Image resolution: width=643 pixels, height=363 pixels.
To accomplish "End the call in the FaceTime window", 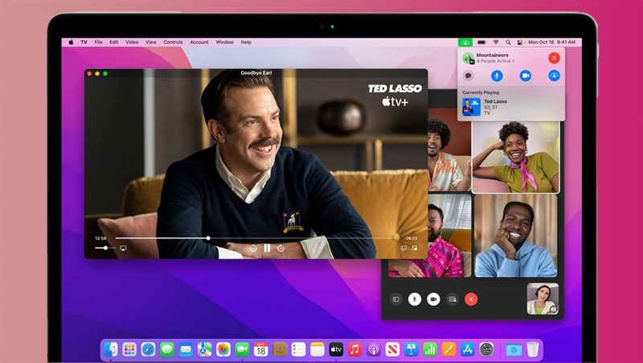I will coord(471,299).
